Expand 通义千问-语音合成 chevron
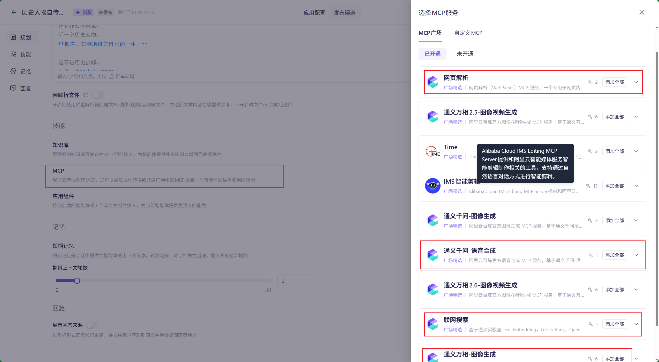 [636, 255]
